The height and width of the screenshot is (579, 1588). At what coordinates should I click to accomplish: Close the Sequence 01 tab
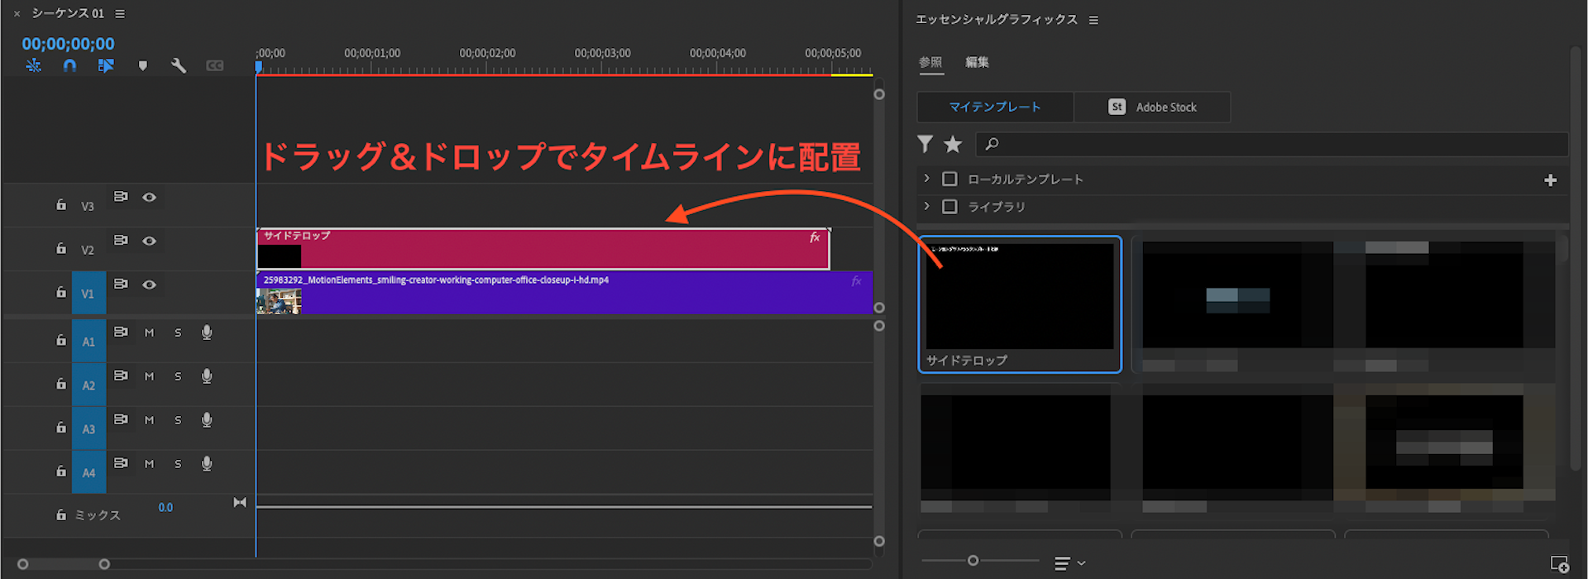coord(17,14)
